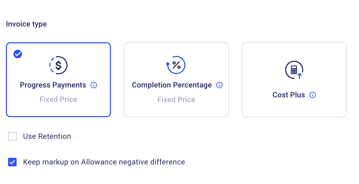
Task: Enable the Use Retention checkbox
Action: pos(12,136)
